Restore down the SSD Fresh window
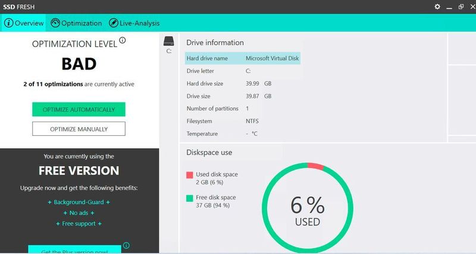Screen dimensions: 476x254 pyautogui.click(x=461, y=7)
